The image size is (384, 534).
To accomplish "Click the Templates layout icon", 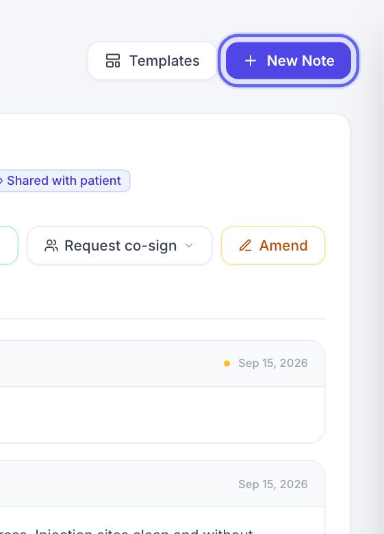I will point(113,61).
